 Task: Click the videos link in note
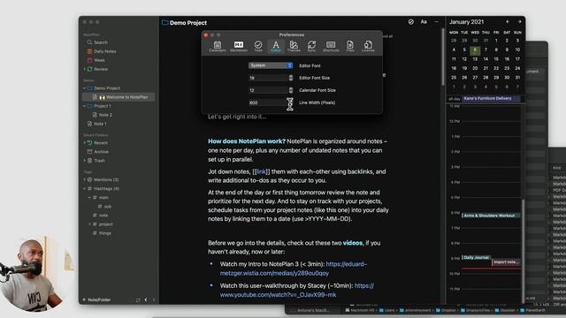click(353, 243)
